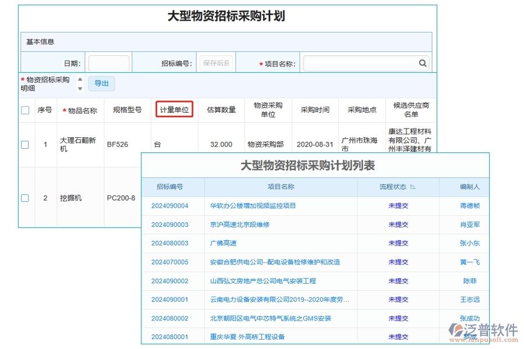The image size is (524, 349).
Task: Click editor name 蒋德帧
Action: tap(469, 205)
